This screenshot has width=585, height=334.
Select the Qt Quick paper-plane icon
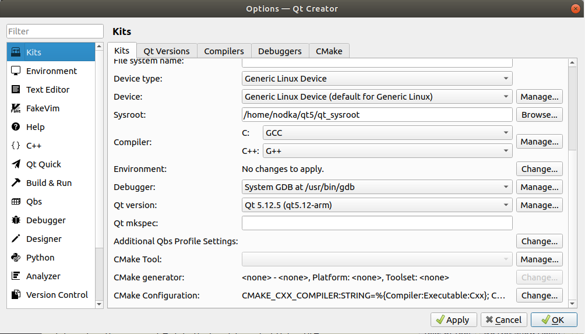(x=16, y=164)
